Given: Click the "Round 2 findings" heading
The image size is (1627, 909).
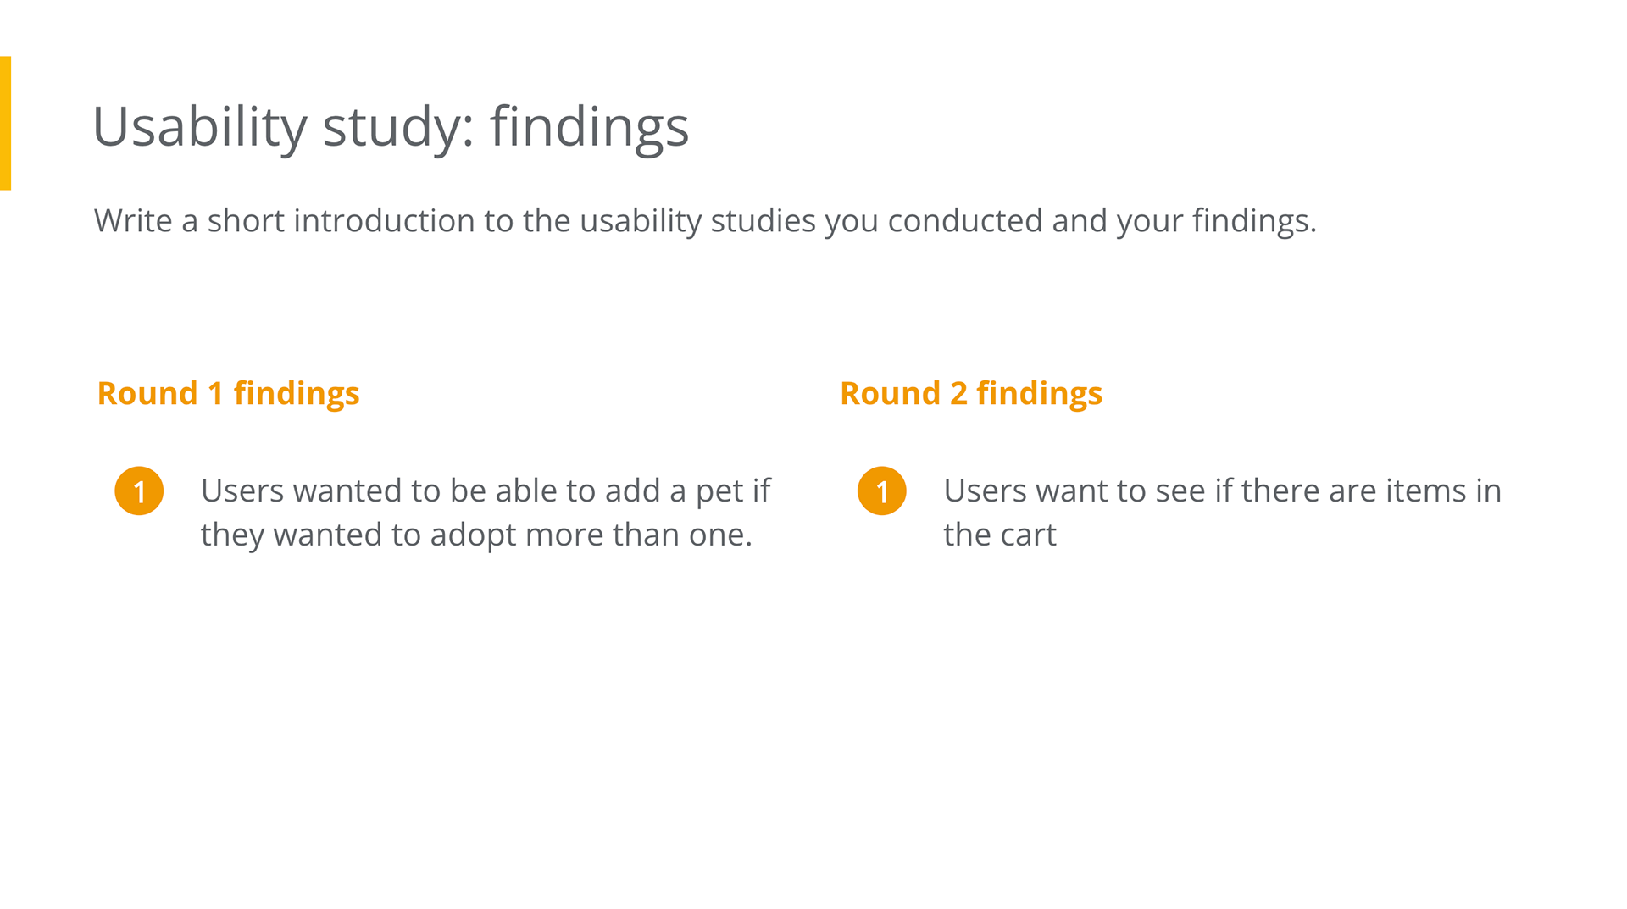Looking at the screenshot, I should click(x=970, y=394).
